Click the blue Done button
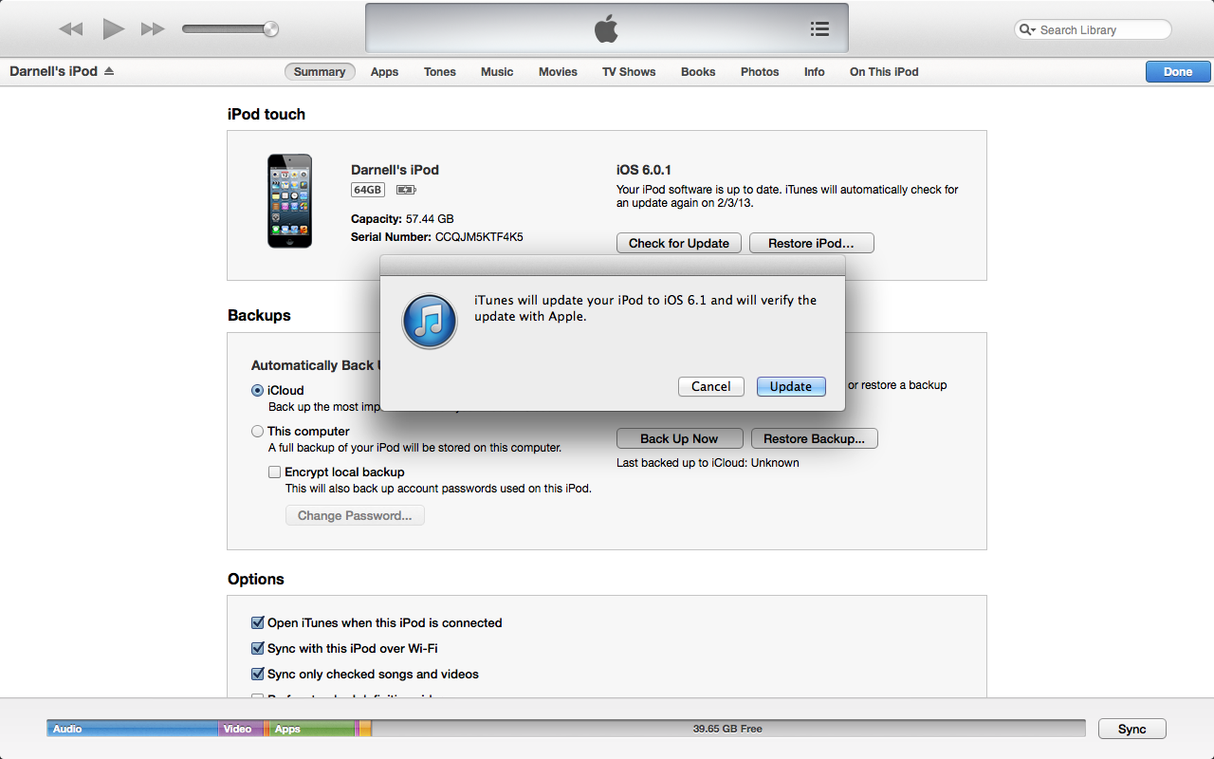Viewport: 1214px width, 759px height. [1178, 71]
